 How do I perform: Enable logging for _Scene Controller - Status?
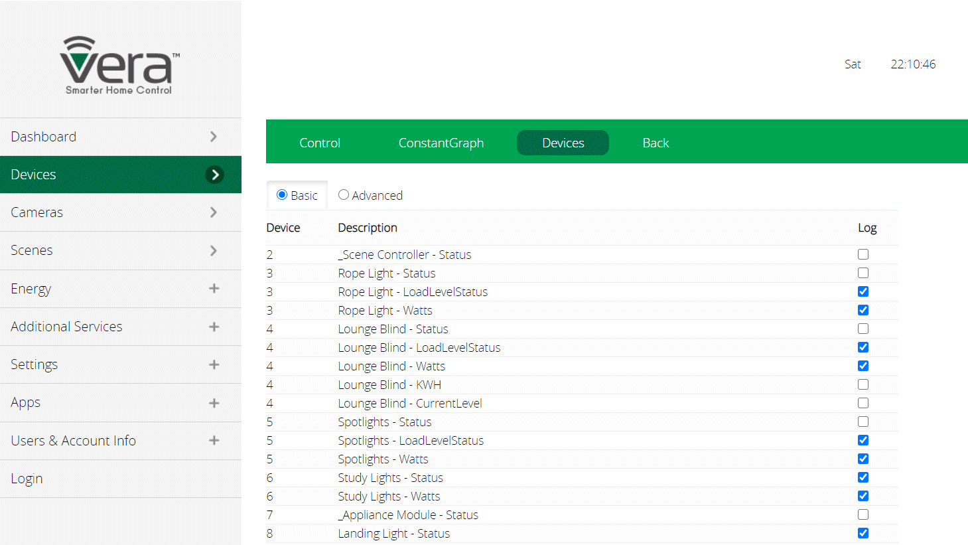click(x=863, y=254)
